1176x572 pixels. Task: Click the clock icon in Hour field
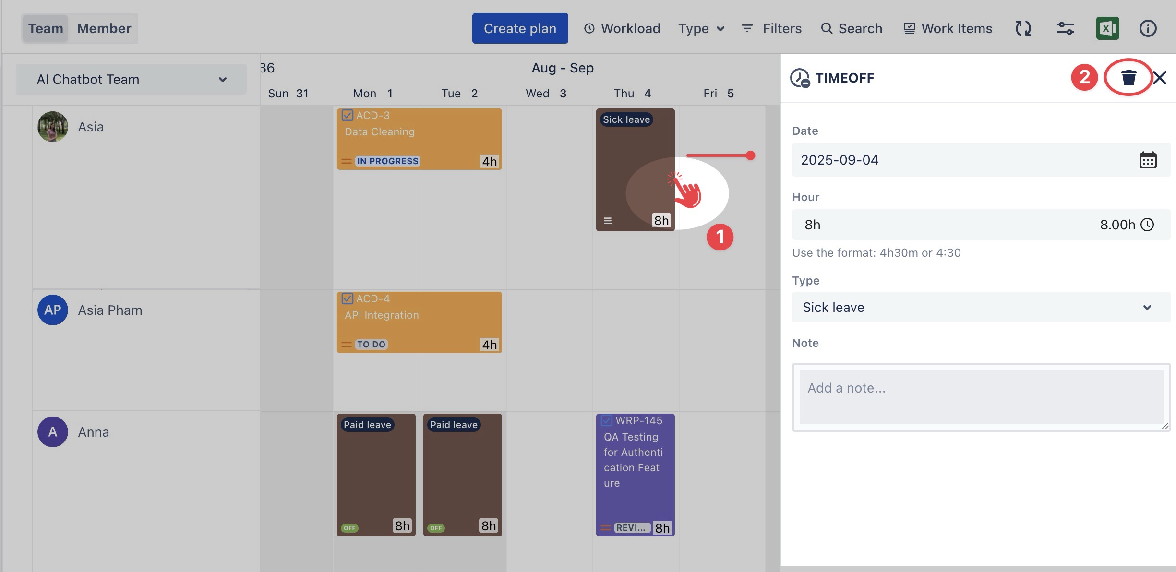[1147, 225]
